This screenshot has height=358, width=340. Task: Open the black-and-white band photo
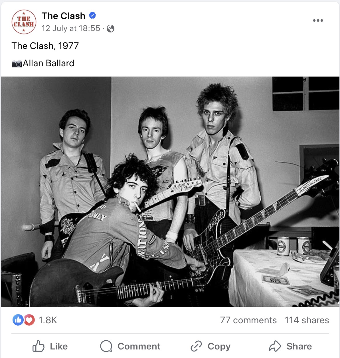170,192
